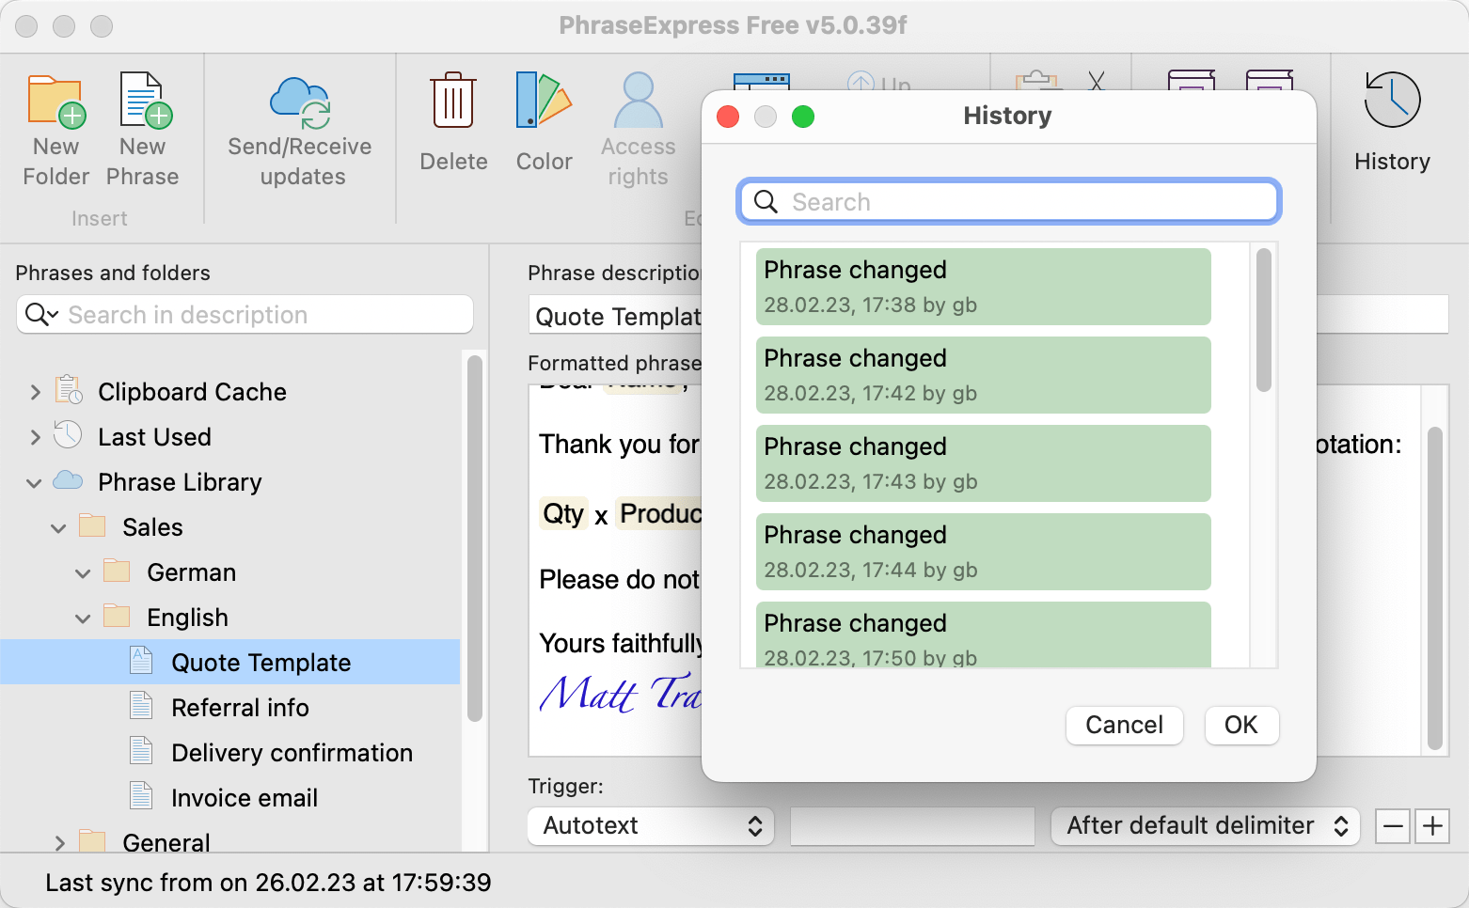The image size is (1469, 908).
Task: Click the English folder icon
Action: tap(117, 616)
